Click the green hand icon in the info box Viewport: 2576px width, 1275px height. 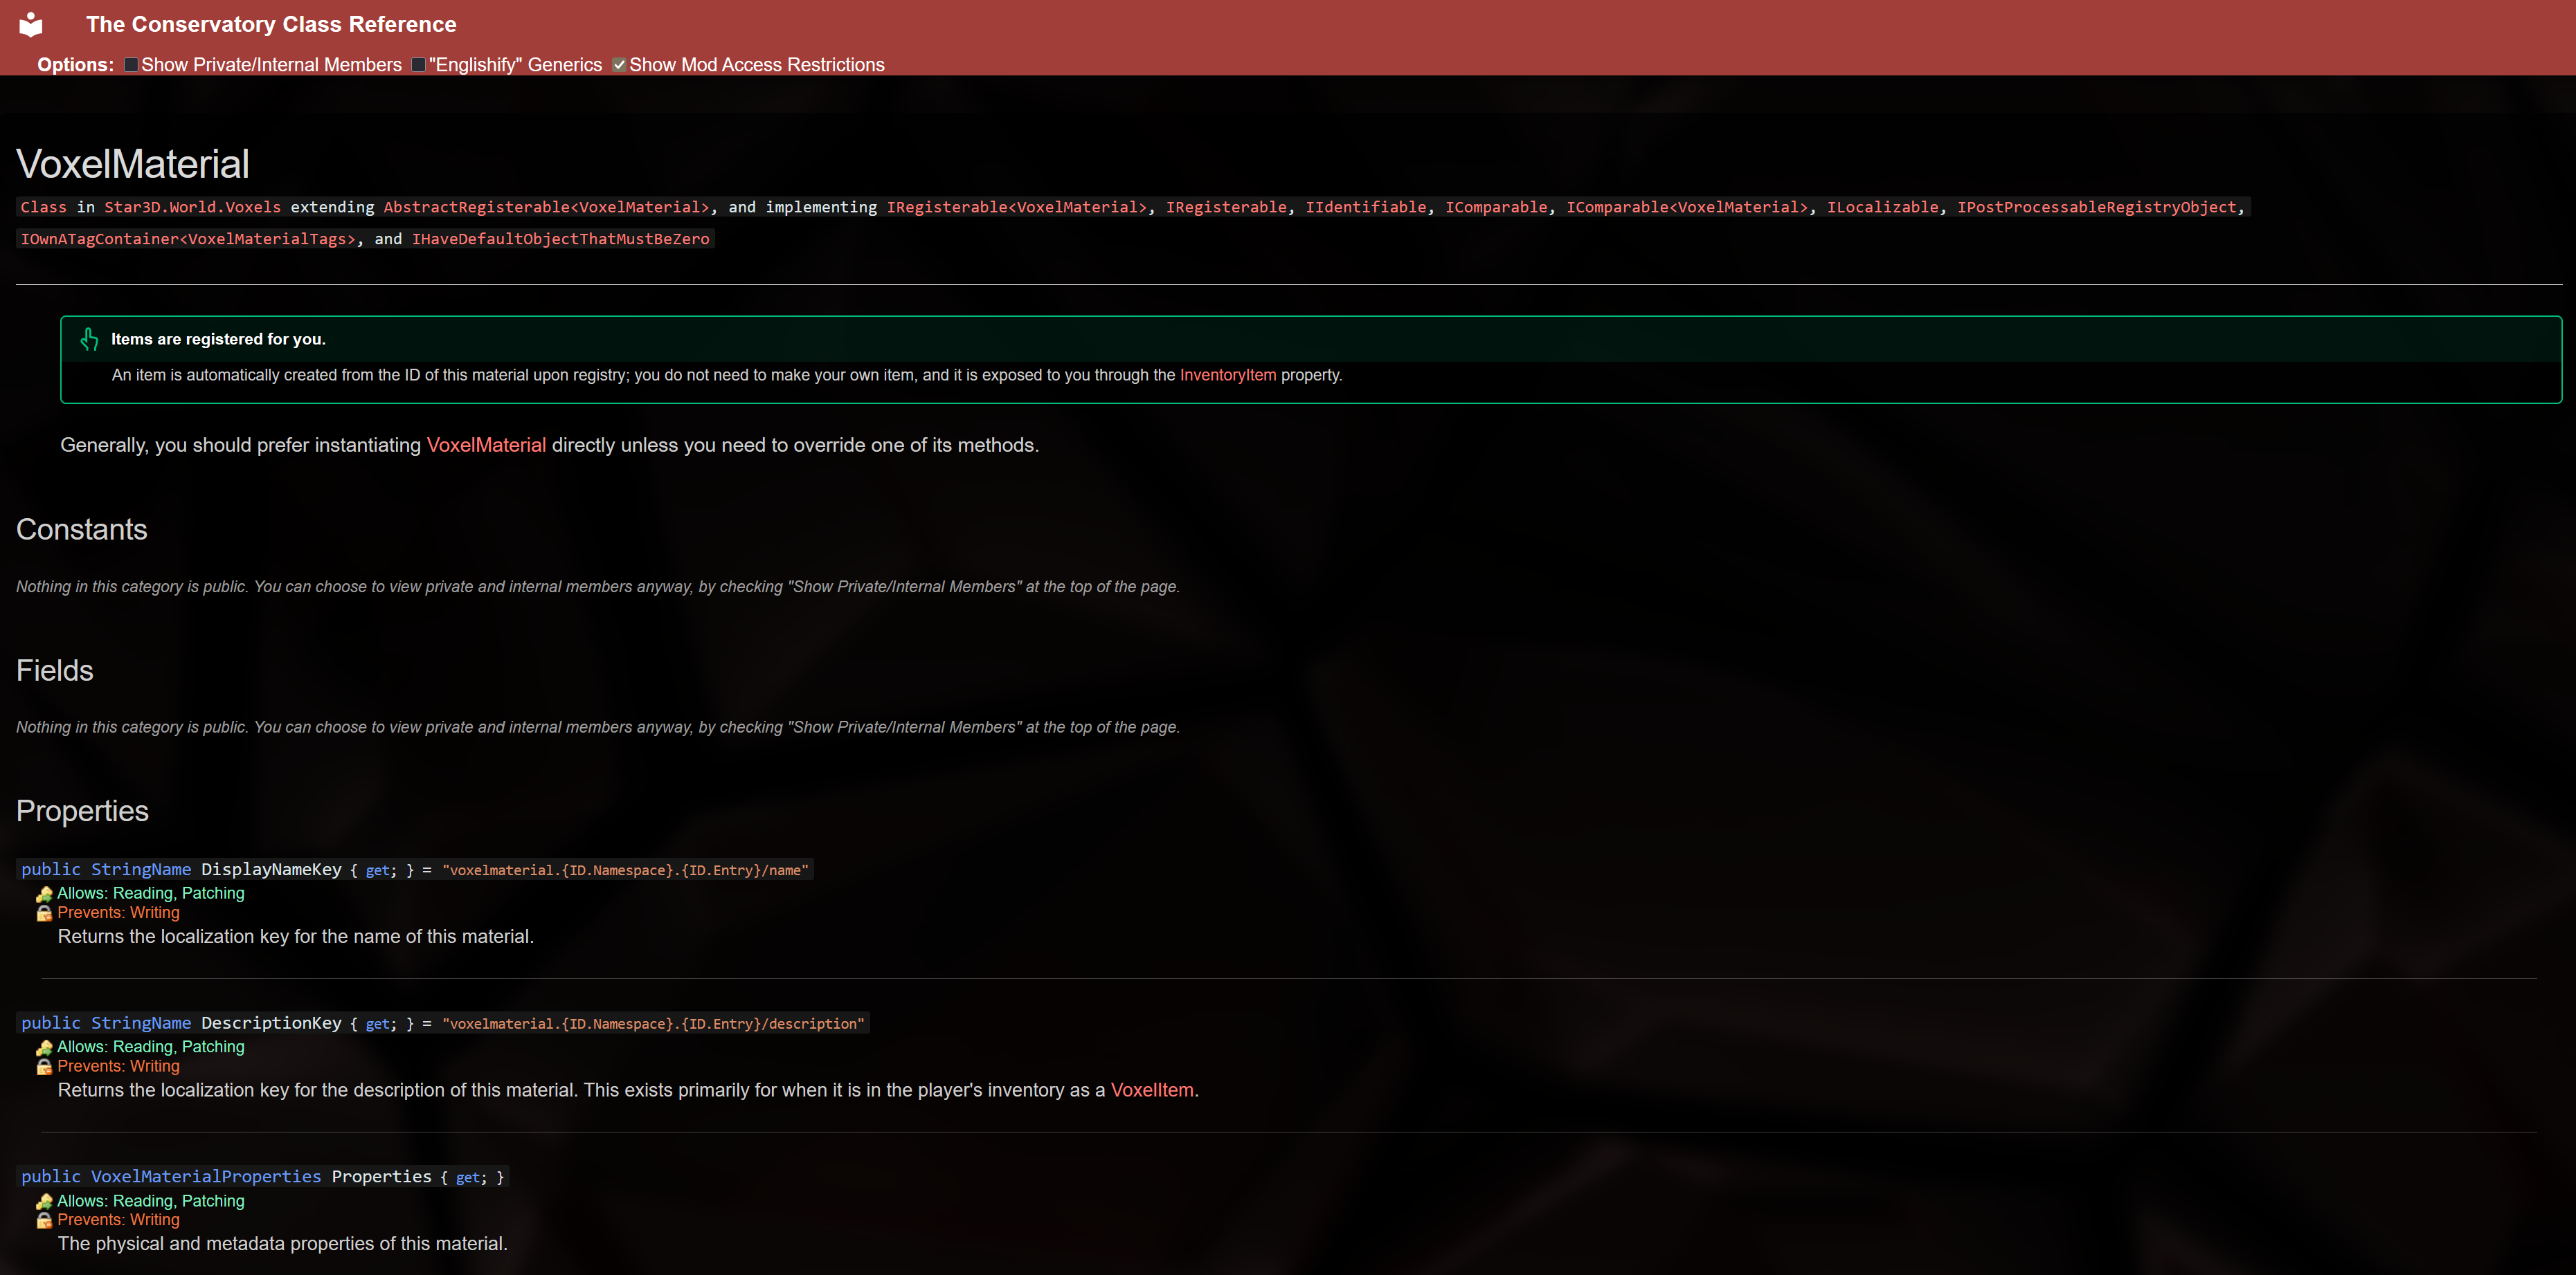pyautogui.click(x=89, y=340)
